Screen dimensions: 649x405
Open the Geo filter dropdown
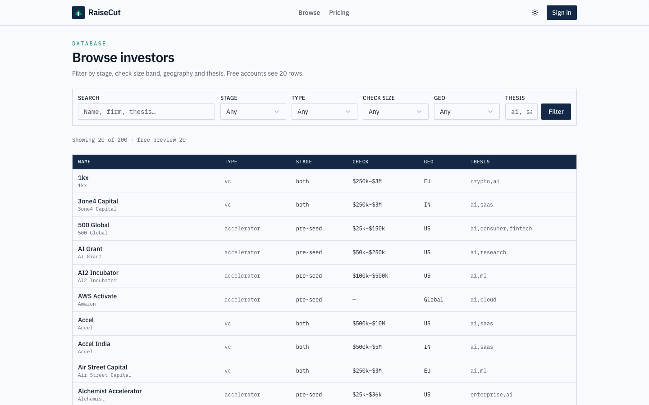tap(467, 112)
